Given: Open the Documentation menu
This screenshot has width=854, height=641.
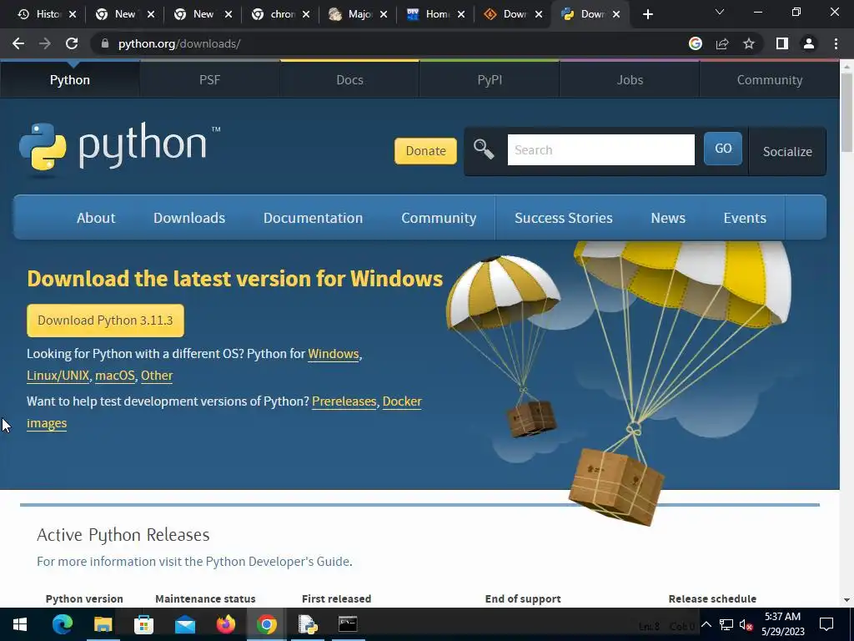Looking at the screenshot, I should [x=313, y=218].
